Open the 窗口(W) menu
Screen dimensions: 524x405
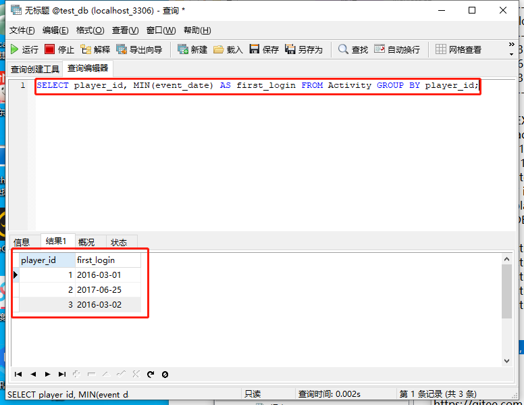[x=161, y=30]
